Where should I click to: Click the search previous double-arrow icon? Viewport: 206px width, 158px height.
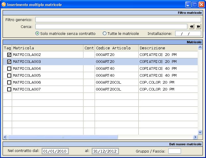[192, 27]
